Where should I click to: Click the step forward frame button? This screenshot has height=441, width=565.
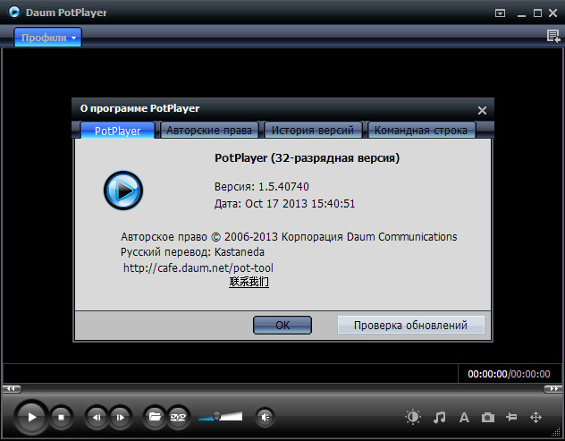120,417
